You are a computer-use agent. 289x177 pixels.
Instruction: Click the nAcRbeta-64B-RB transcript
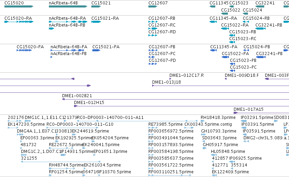(51, 29)
